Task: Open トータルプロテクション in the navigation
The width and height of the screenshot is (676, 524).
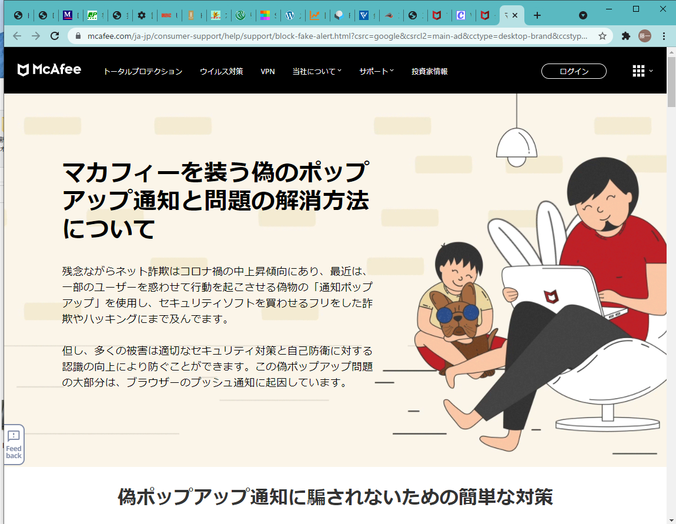Action: click(143, 71)
